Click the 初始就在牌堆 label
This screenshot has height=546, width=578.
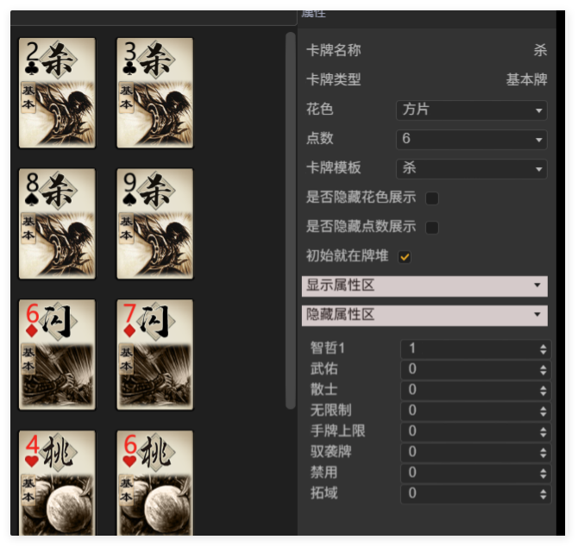tap(348, 255)
